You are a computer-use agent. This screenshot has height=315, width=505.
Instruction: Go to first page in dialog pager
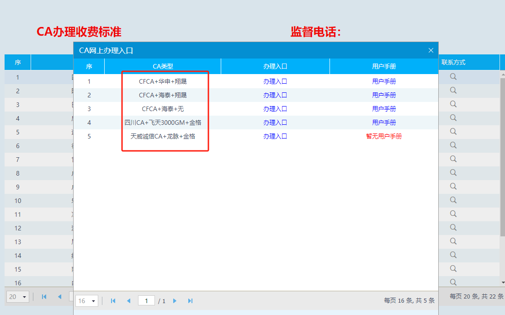pyautogui.click(x=113, y=301)
